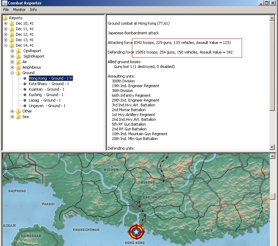Click the bullet beside Laoag report
Image resolution: width=278 pixels, height=246 pixels.
(25, 100)
